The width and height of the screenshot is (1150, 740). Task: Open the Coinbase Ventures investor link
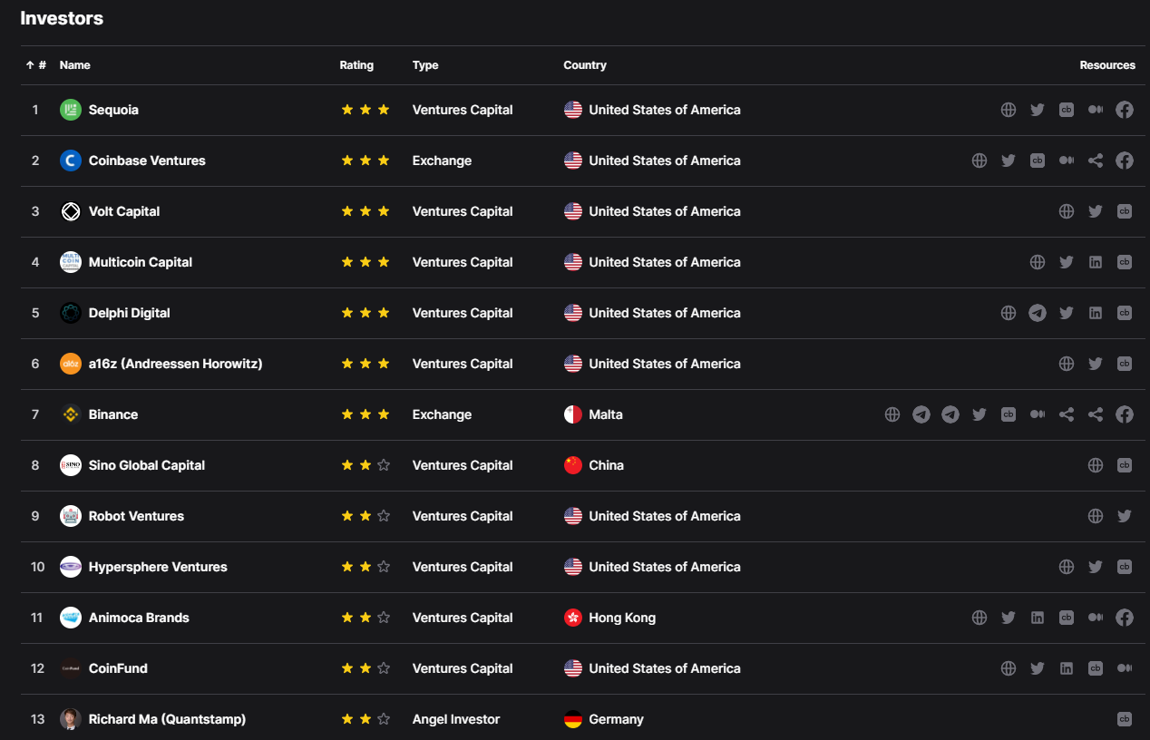click(x=147, y=161)
